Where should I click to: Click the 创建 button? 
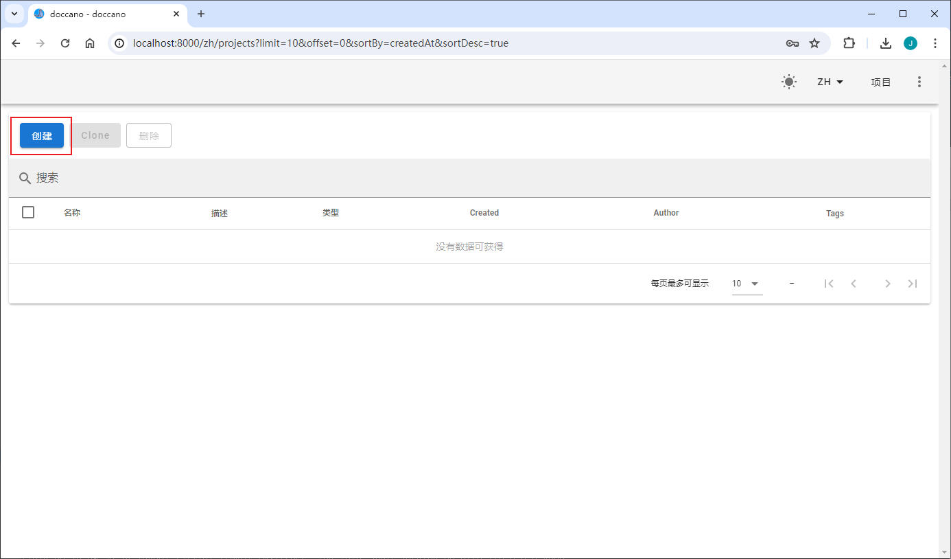coord(41,135)
